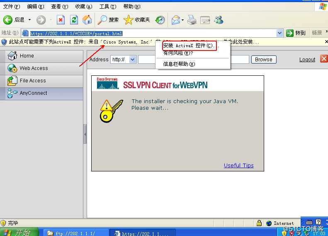Go to the browser home page icon
328x236 pixels.
click(87, 20)
